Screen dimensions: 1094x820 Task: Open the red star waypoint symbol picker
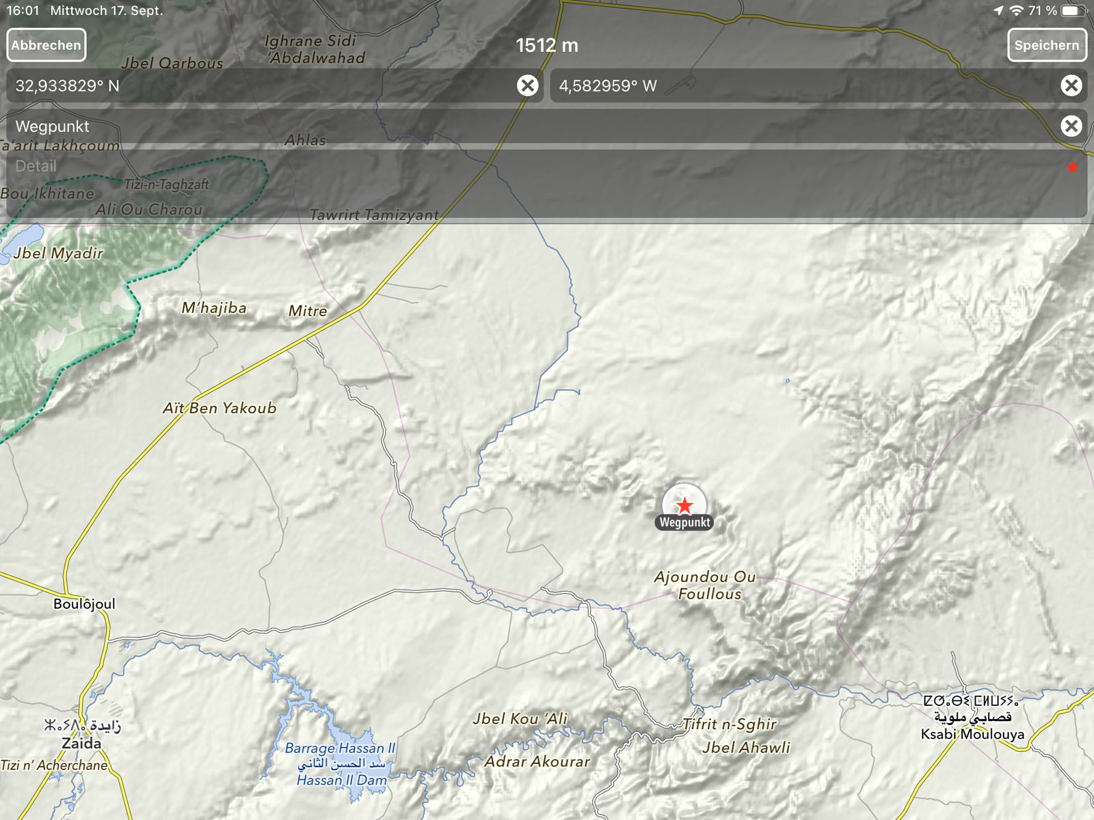coord(1072,167)
